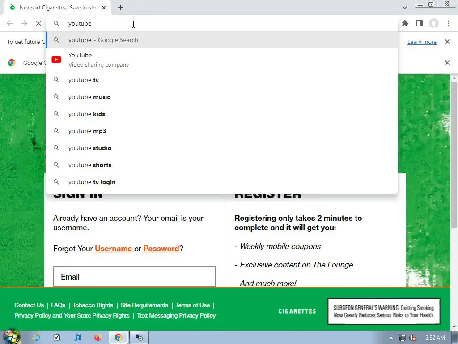This screenshot has height=344, width=458.
Task: Open the Chrome extensions puzzle icon
Action: (405, 23)
